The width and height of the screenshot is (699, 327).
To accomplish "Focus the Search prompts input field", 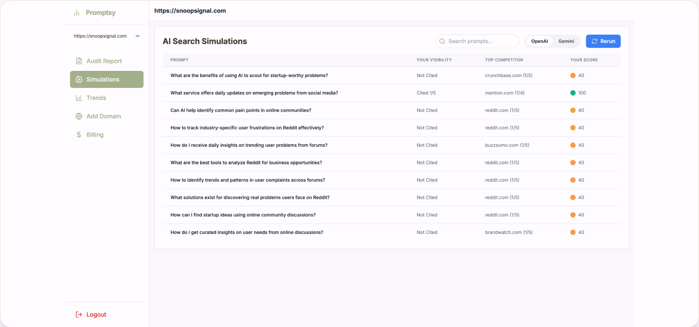I will click(x=477, y=41).
